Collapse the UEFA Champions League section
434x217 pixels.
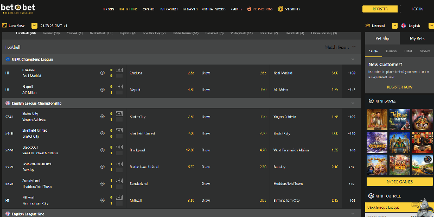[x=353, y=59]
